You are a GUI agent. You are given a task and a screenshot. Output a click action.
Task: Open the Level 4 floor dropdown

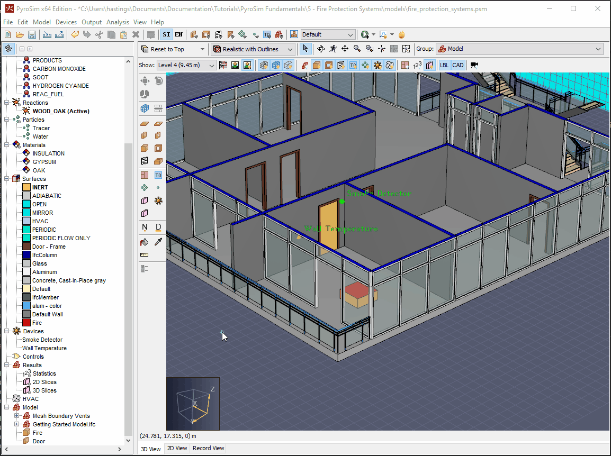coord(186,65)
